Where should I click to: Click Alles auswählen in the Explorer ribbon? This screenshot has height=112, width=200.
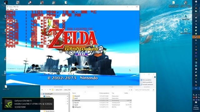click(146, 80)
